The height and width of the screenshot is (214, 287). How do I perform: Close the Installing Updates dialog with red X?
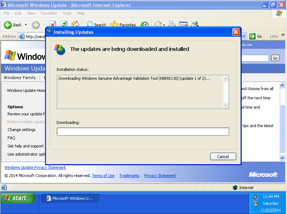(x=236, y=32)
